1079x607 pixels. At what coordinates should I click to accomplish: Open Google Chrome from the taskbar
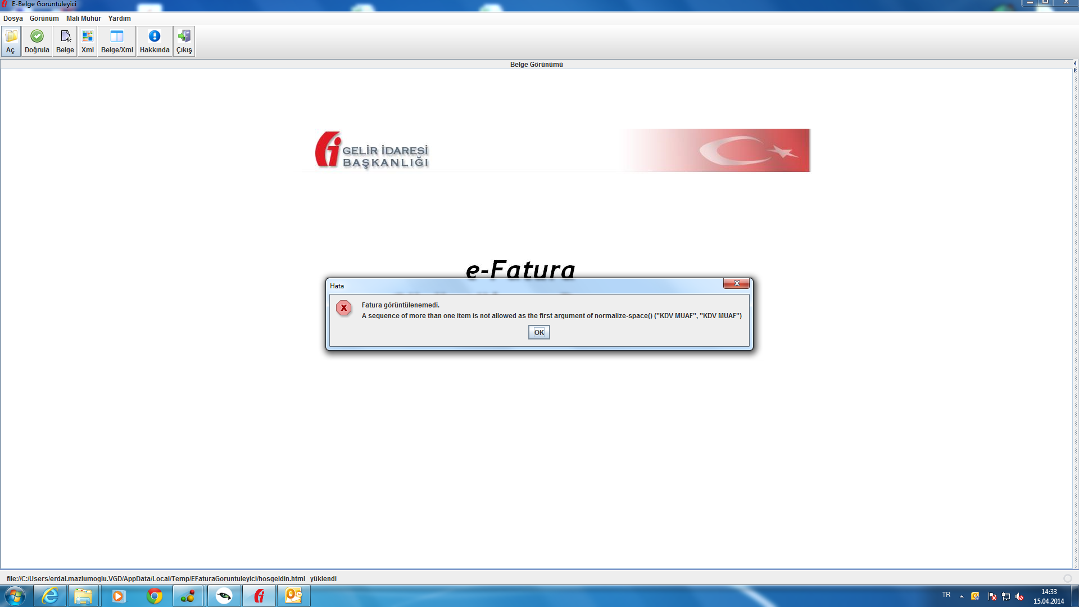(154, 596)
